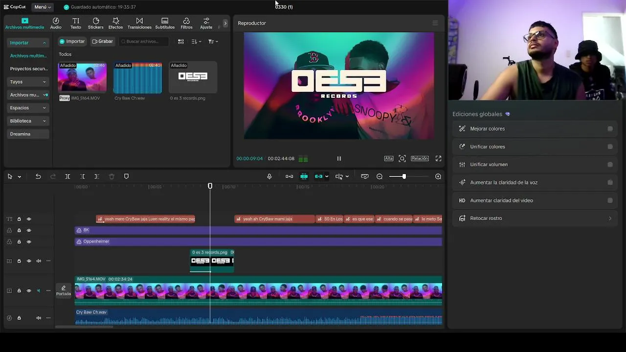Delete the right part of the split
This screenshot has width=626, height=352.
pos(97,176)
